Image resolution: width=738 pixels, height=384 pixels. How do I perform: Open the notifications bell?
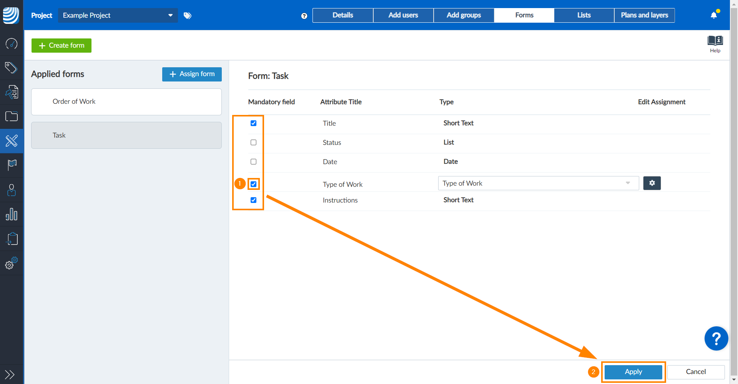click(x=714, y=15)
